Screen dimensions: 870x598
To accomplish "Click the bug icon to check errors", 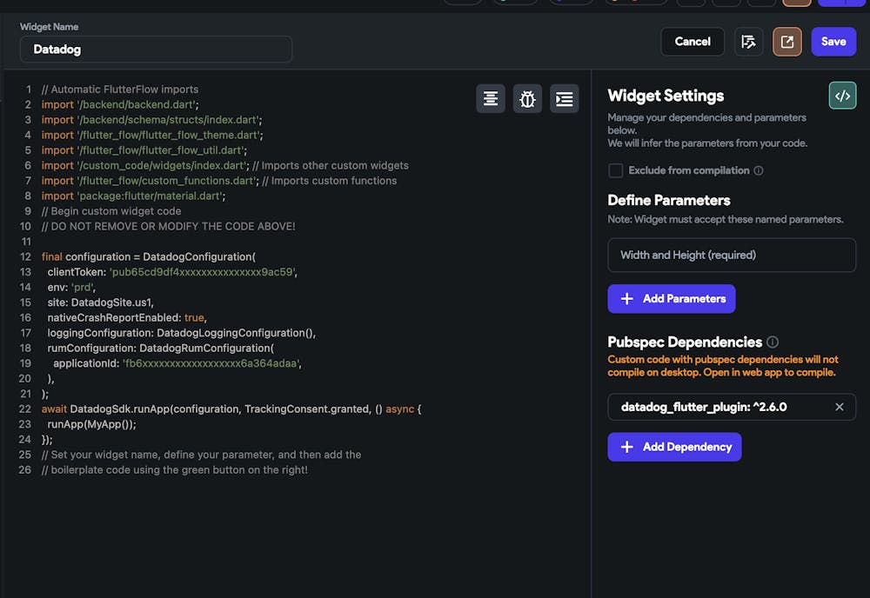I will coord(527,99).
